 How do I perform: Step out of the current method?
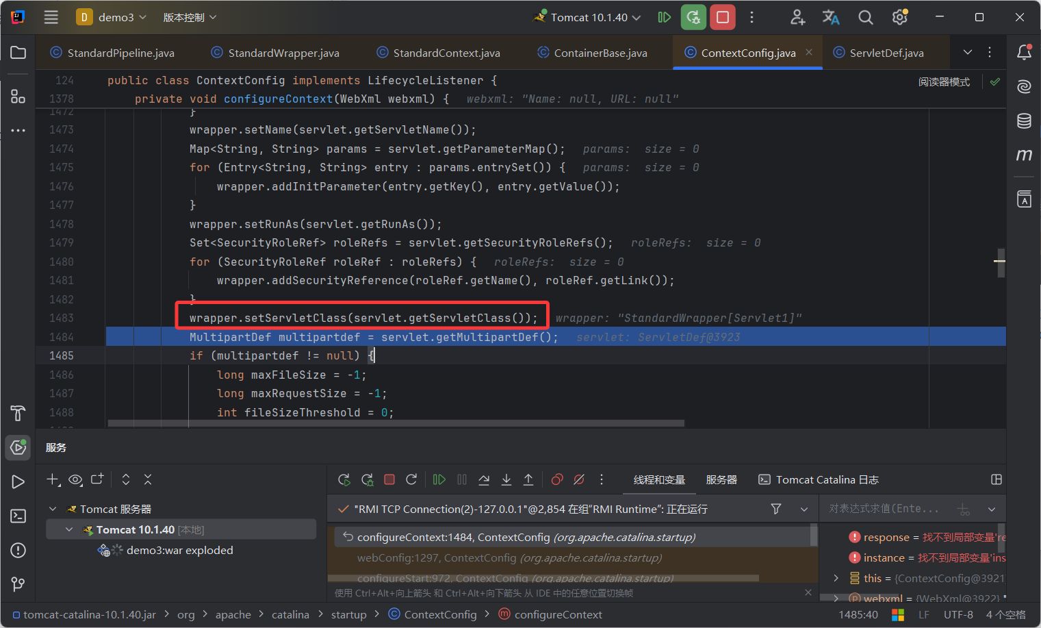point(528,479)
